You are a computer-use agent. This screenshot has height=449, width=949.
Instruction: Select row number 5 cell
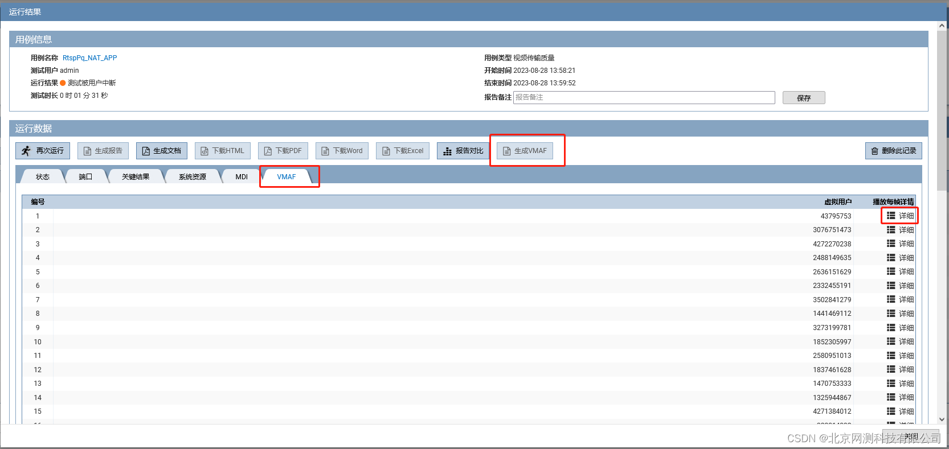click(x=38, y=272)
